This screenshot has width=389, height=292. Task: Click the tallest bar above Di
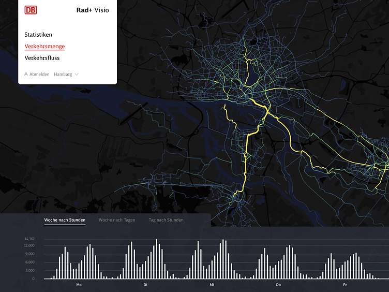point(157,259)
